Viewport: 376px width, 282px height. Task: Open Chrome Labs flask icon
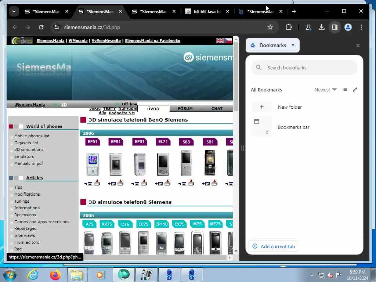[x=308, y=27]
